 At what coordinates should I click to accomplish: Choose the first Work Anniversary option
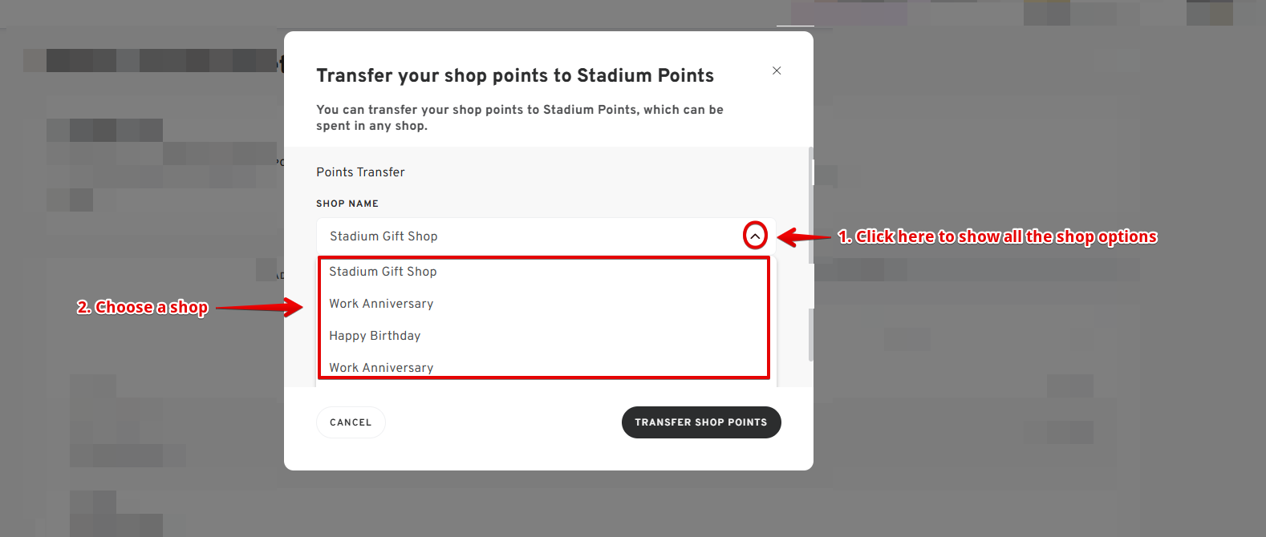coord(381,304)
